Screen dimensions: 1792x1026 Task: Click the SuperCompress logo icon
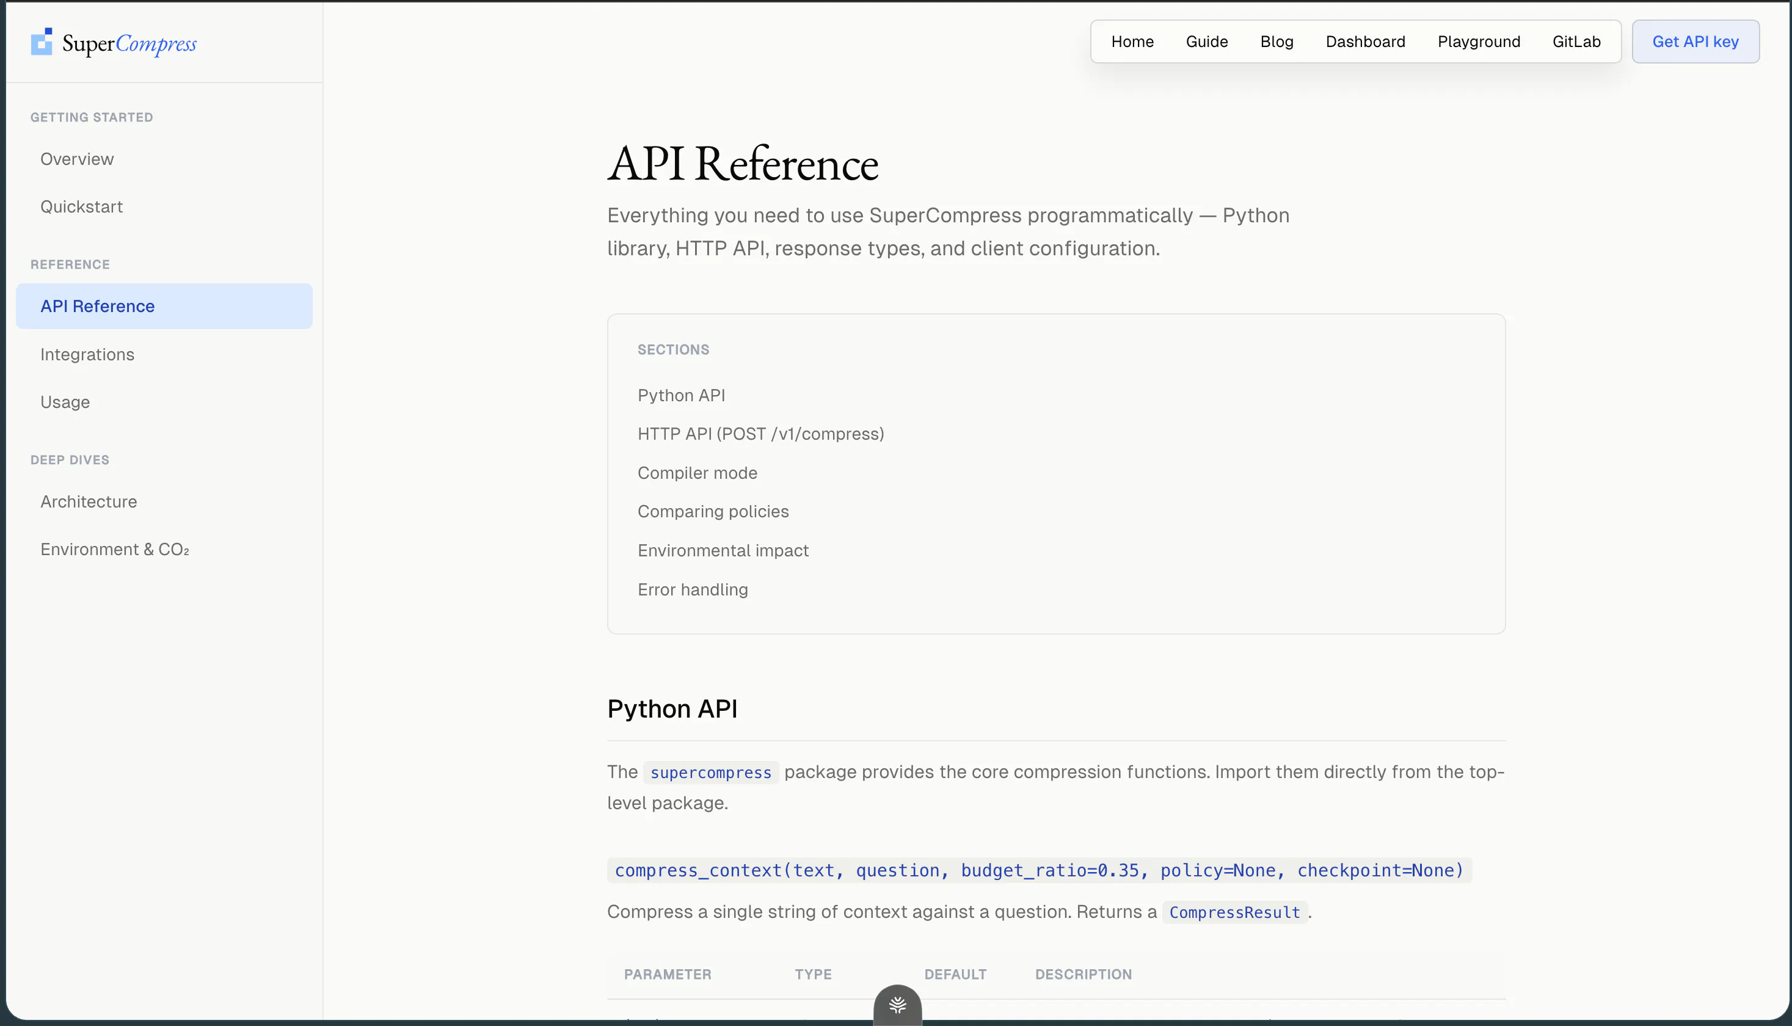[x=42, y=42]
